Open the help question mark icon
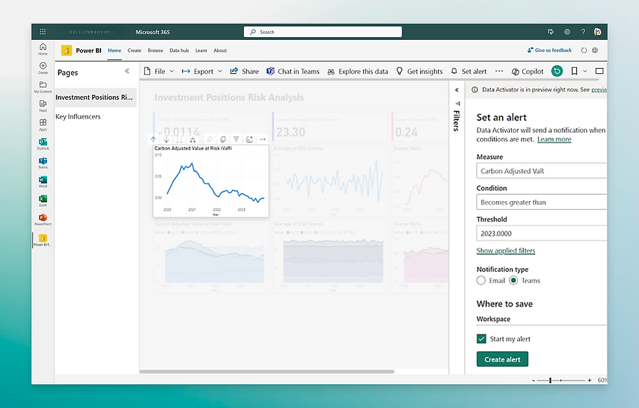The height and width of the screenshot is (408, 639). 583,31
